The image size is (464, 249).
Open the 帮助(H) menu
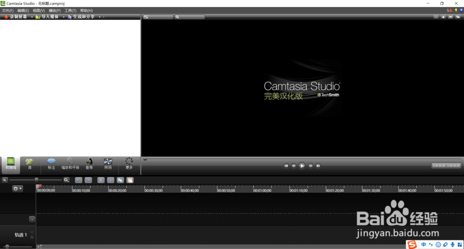[x=86, y=10]
